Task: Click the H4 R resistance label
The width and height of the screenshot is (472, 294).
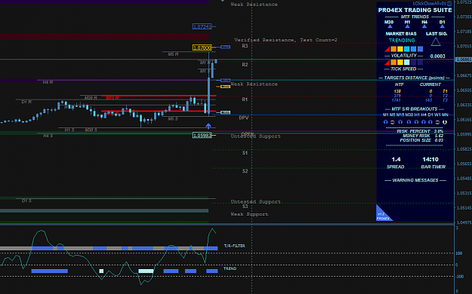Action: [48, 82]
